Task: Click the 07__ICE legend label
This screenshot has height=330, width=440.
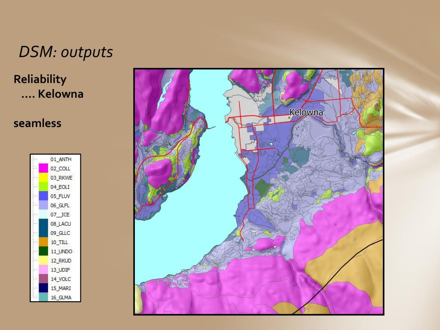Action: (x=60, y=215)
